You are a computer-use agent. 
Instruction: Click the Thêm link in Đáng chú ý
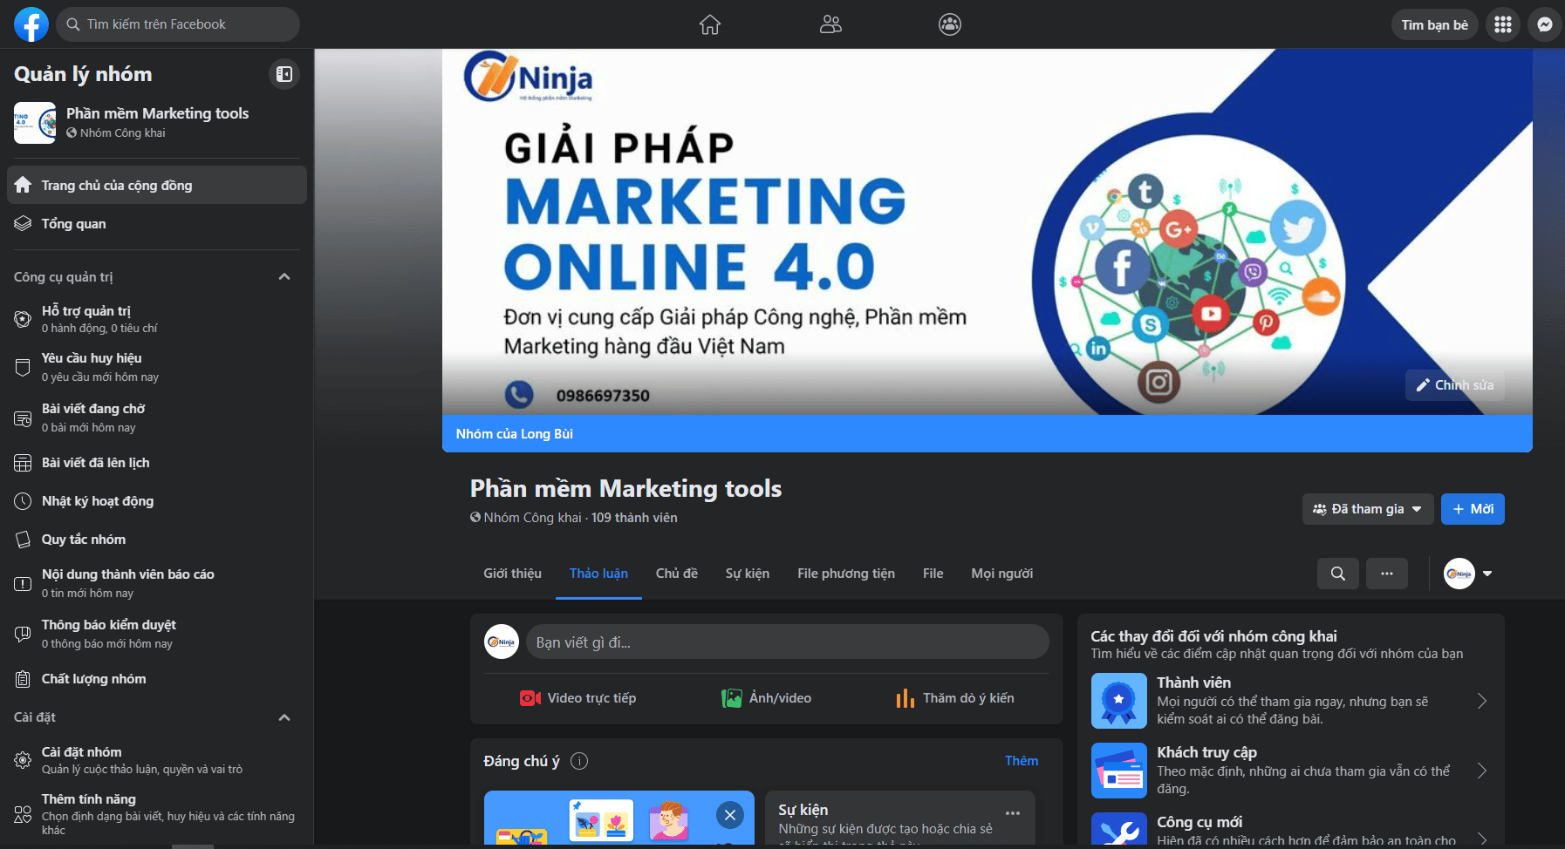click(x=1022, y=761)
